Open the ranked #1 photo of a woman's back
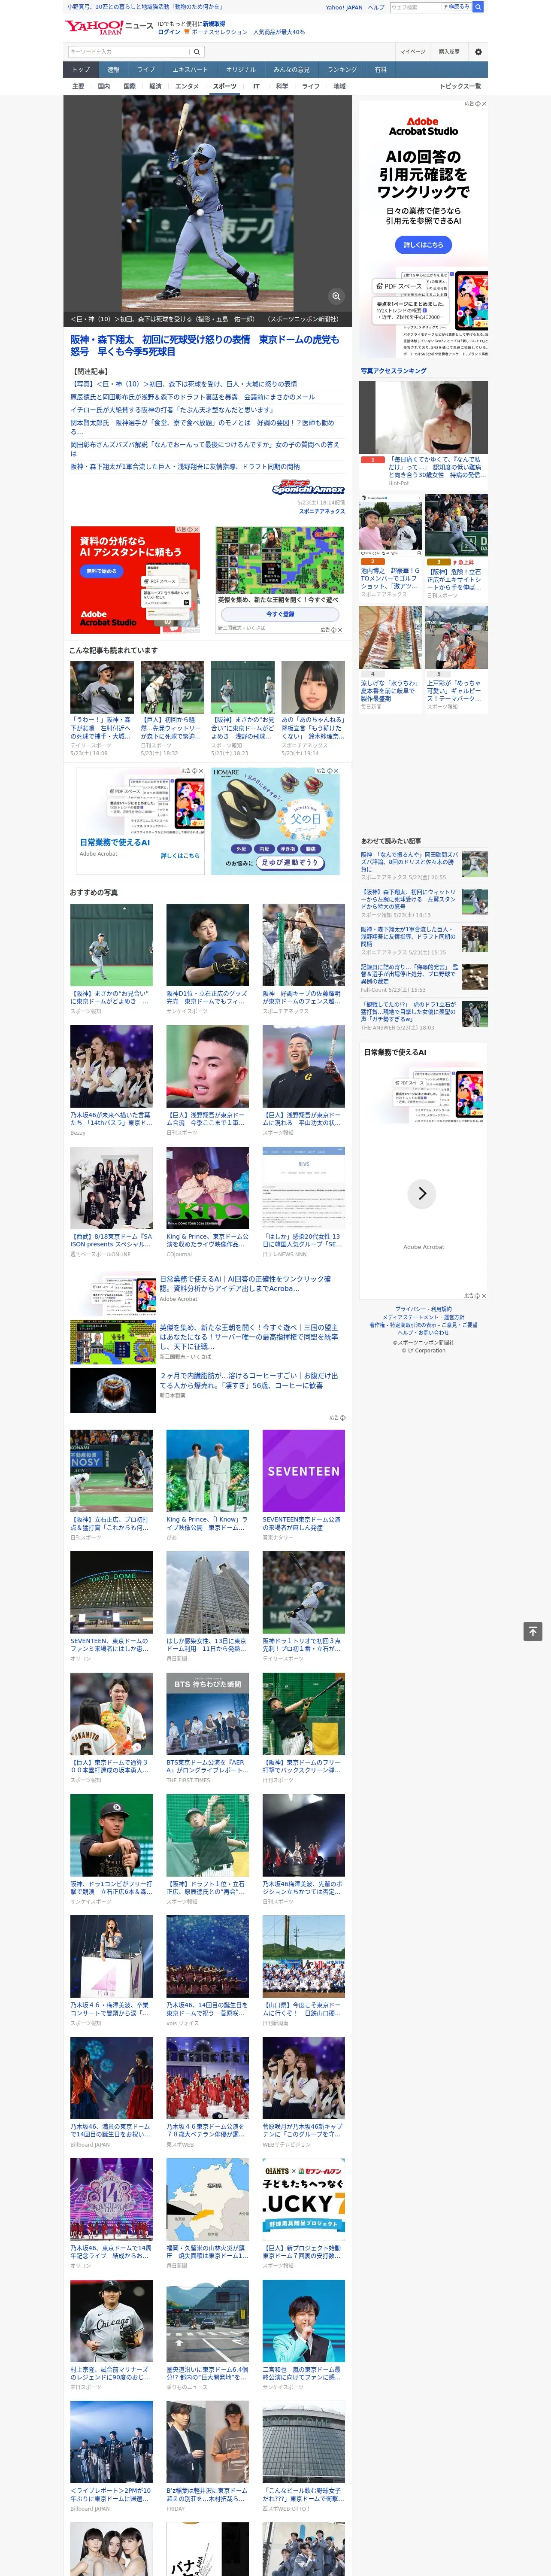 (424, 417)
